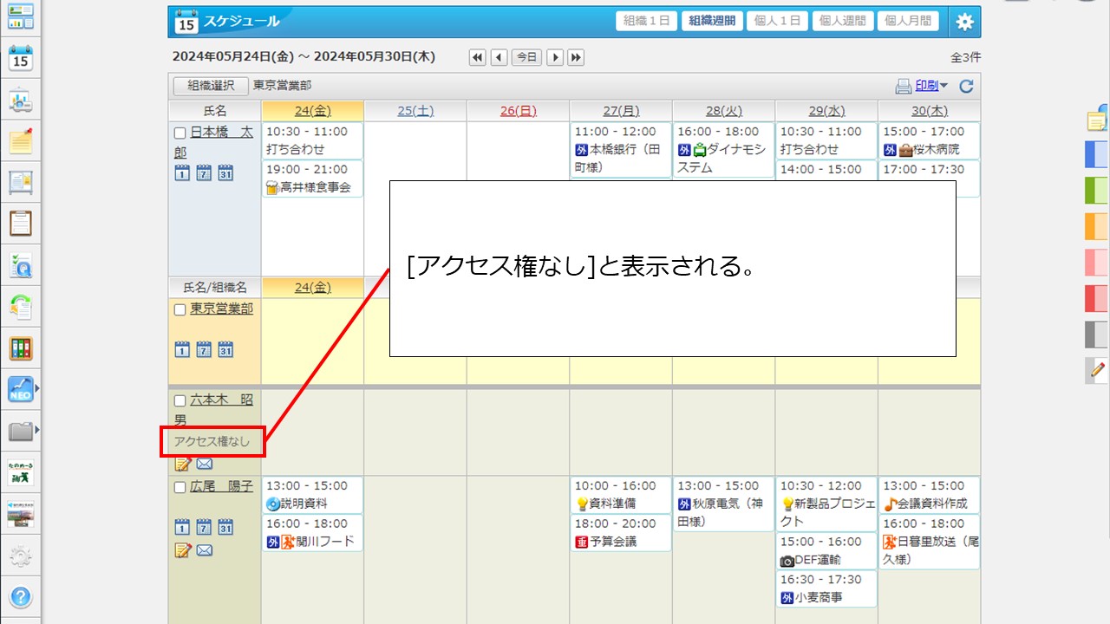The width and height of the screenshot is (1110, 624).
Task: Expand the folder sidebar menu arrow
Action: 36,430
